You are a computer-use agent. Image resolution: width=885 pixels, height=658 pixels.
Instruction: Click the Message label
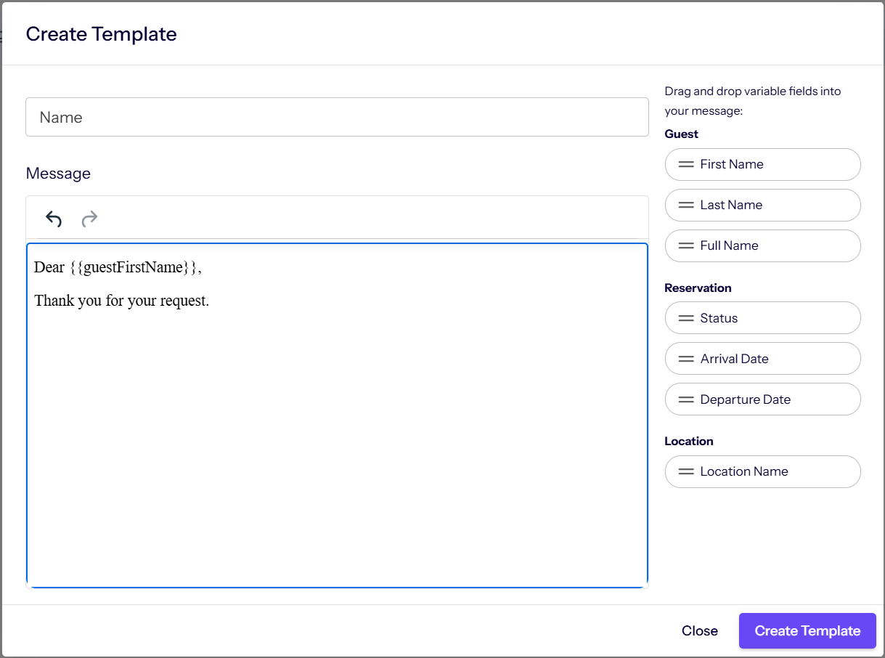click(58, 174)
